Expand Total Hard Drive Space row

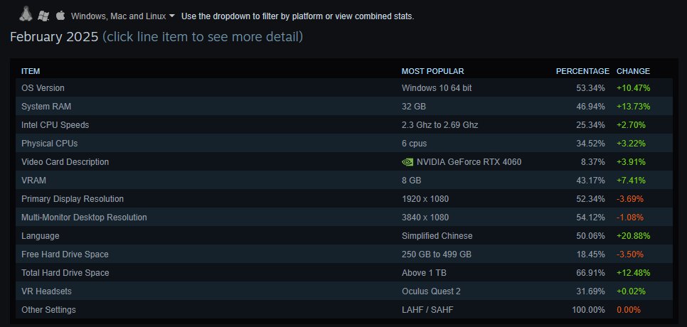[x=344, y=273]
